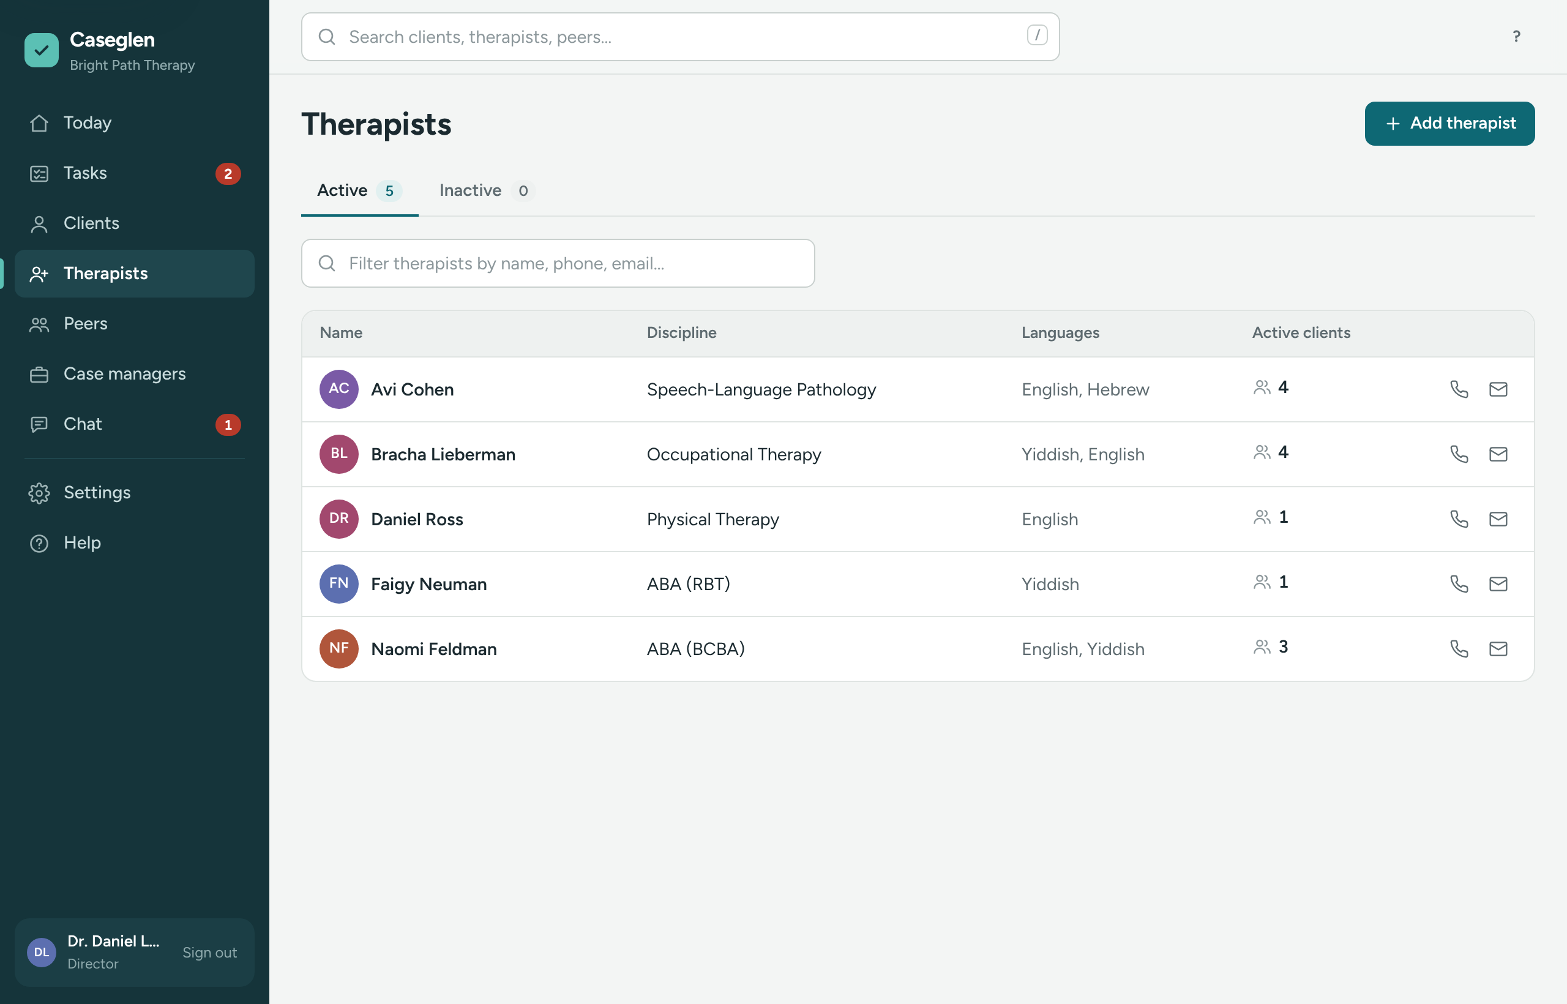
Task: Open Peers in the sidebar
Action: (x=134, y=324)
